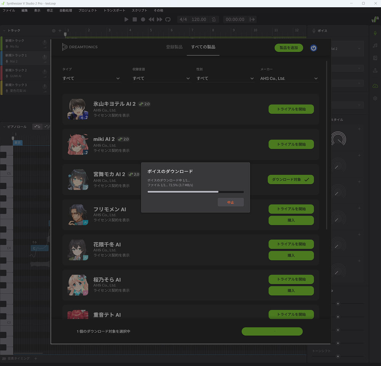The height and width of the screenshot is (366, 381).
Task: Select the すべての製品 tab
Action: [203, 47]
